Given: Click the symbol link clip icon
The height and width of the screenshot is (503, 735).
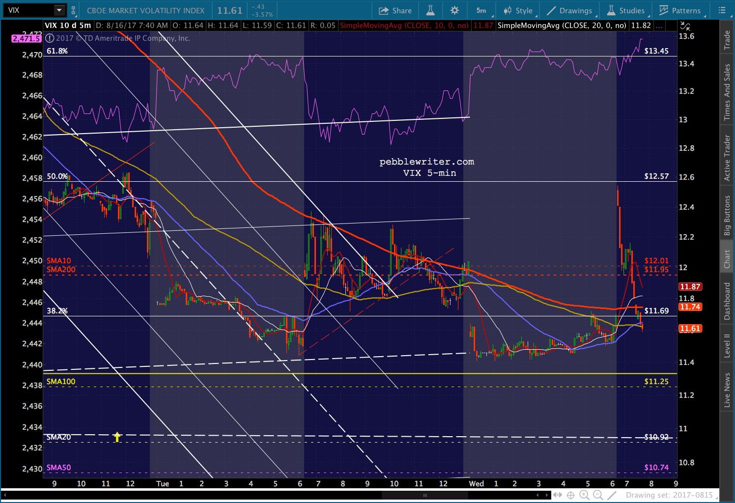Looking at the screenshot, I should point(74,10).
